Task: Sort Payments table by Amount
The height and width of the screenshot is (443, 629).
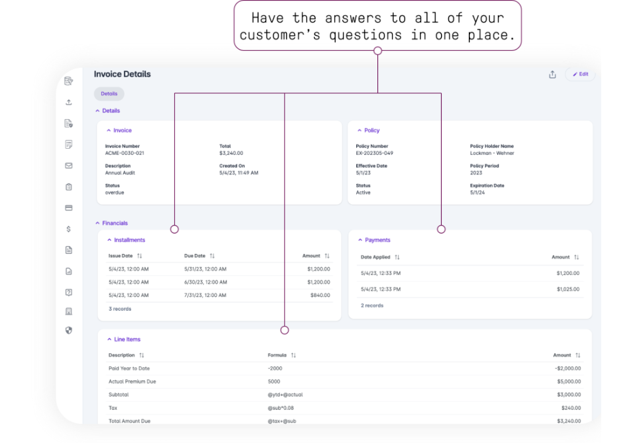Action: click(x=576, y=257)
